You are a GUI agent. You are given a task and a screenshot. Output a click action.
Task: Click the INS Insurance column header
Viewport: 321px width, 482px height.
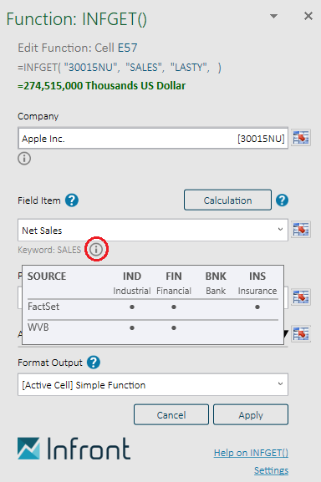[257, 283]
